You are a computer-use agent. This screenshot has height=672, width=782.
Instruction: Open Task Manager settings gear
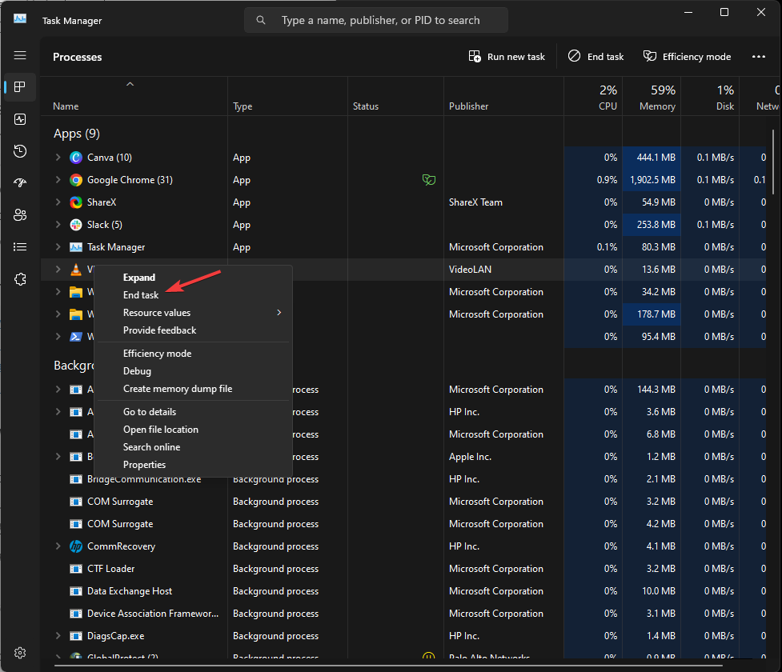(x=20, y=653)
